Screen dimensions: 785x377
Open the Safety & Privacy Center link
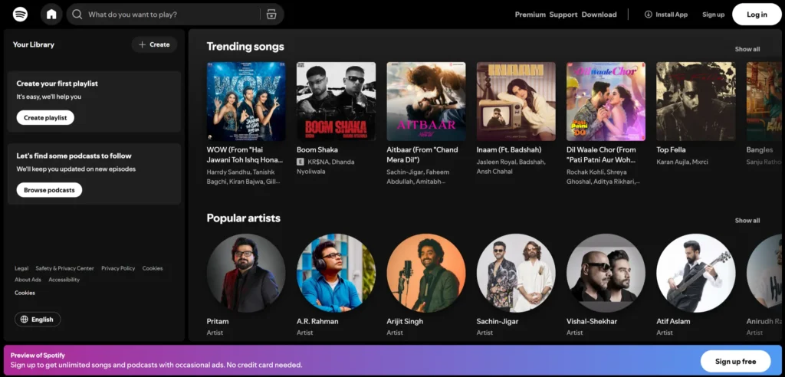click(64, 268)
